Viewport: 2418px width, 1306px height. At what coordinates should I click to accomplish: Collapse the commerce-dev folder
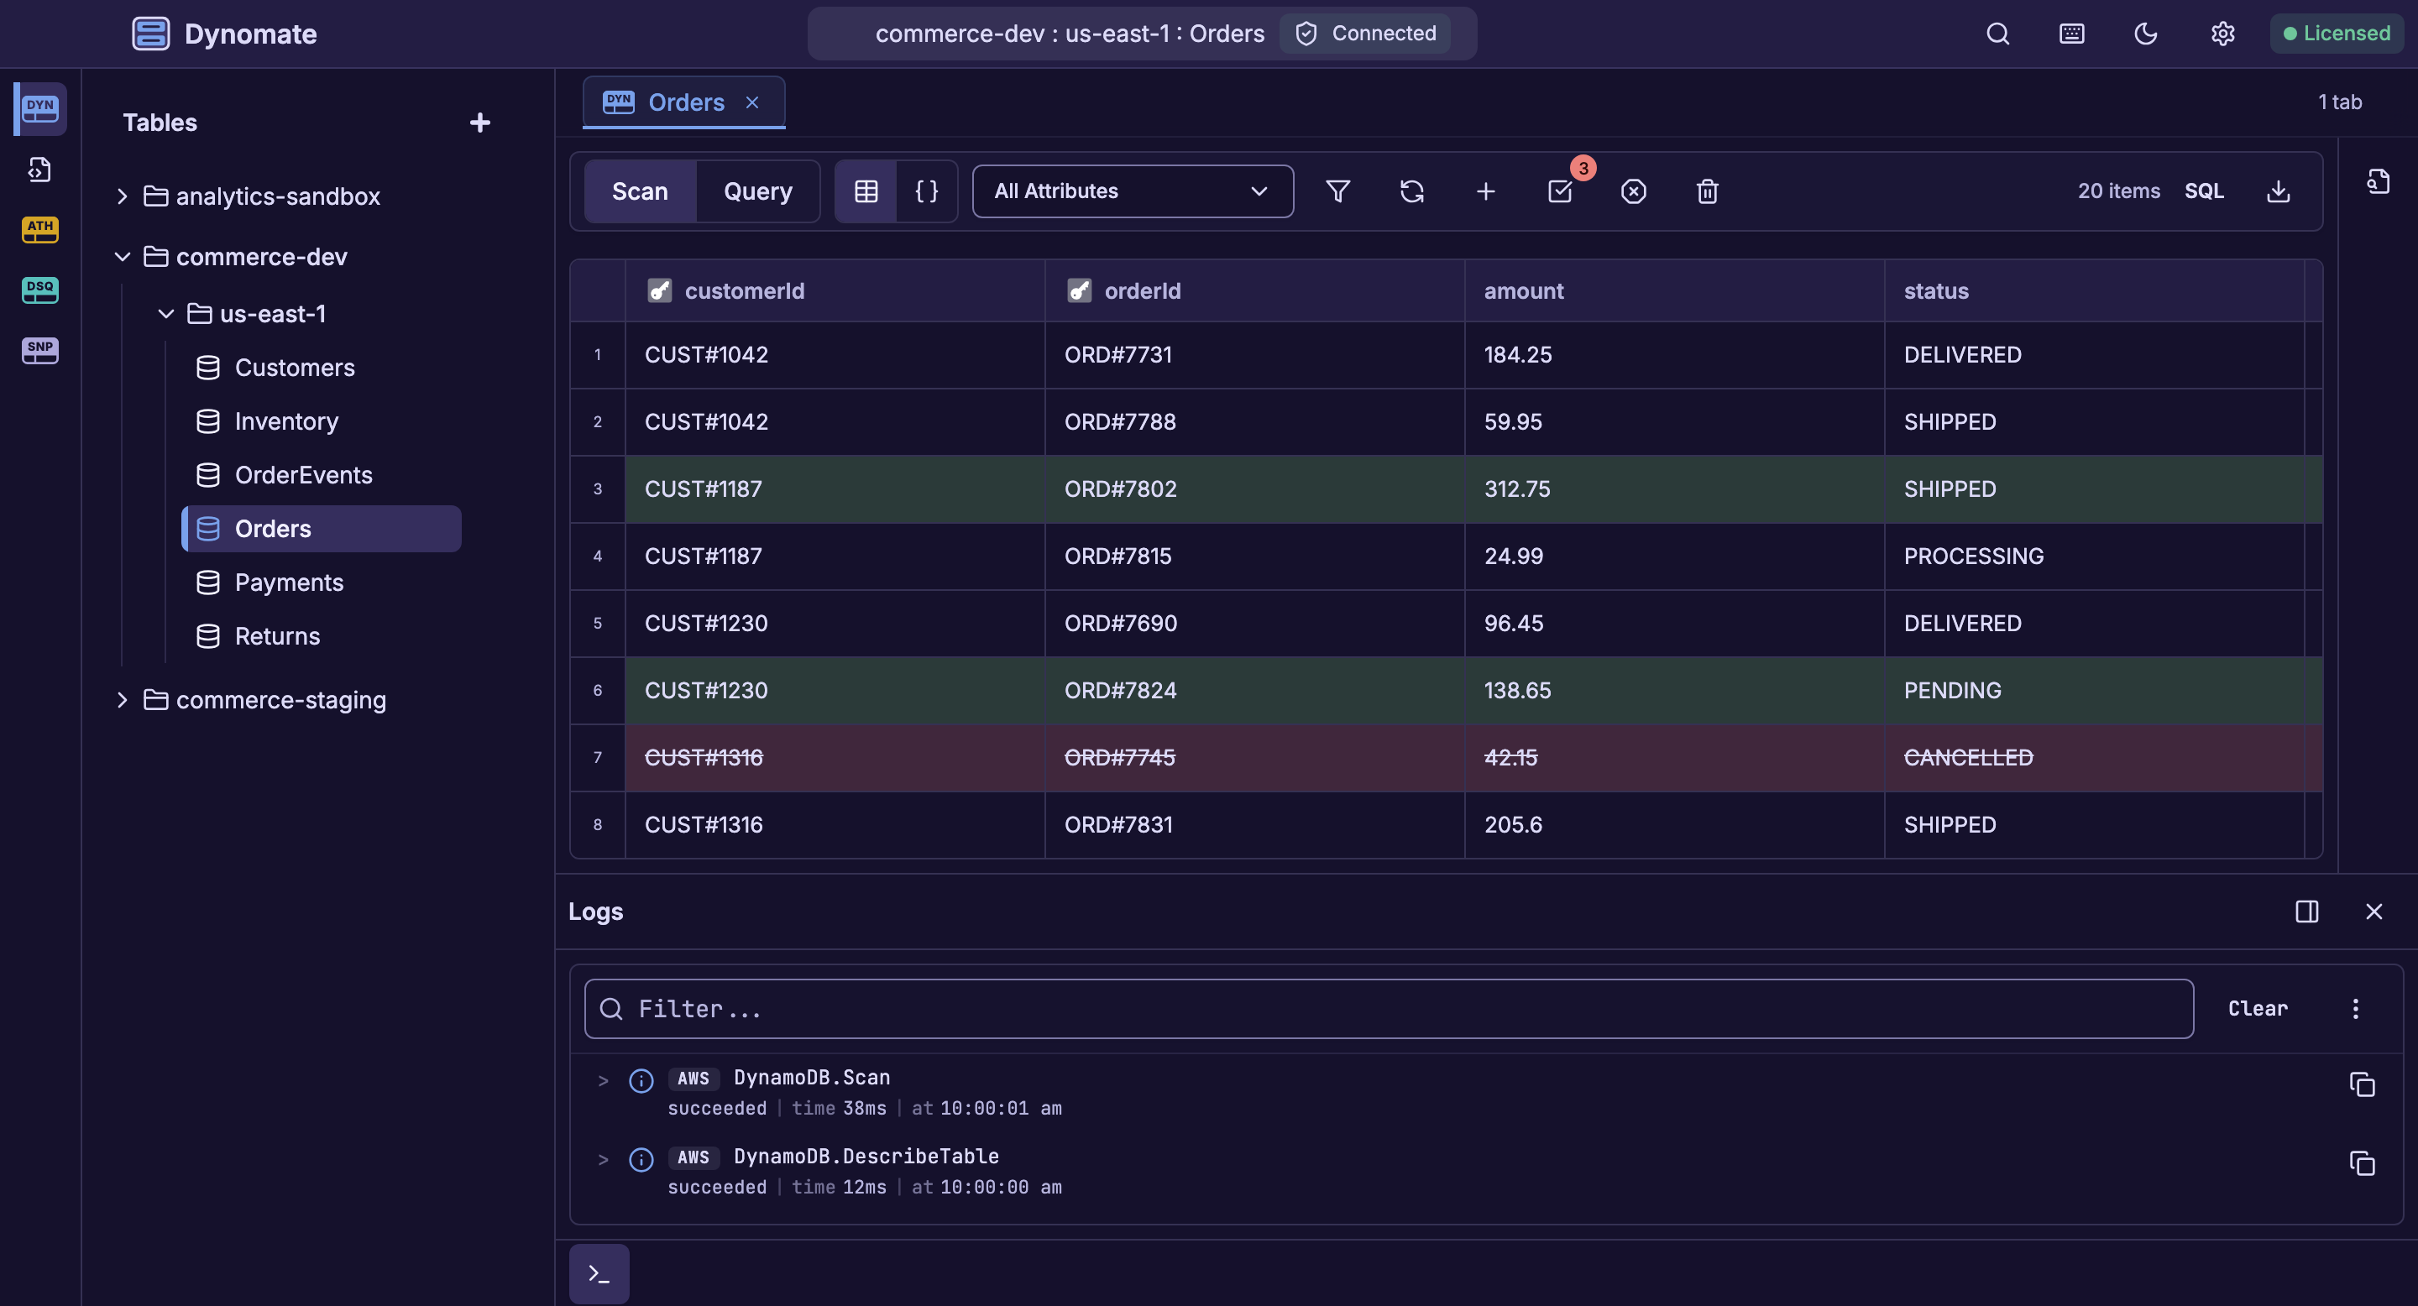pos(122,256)
